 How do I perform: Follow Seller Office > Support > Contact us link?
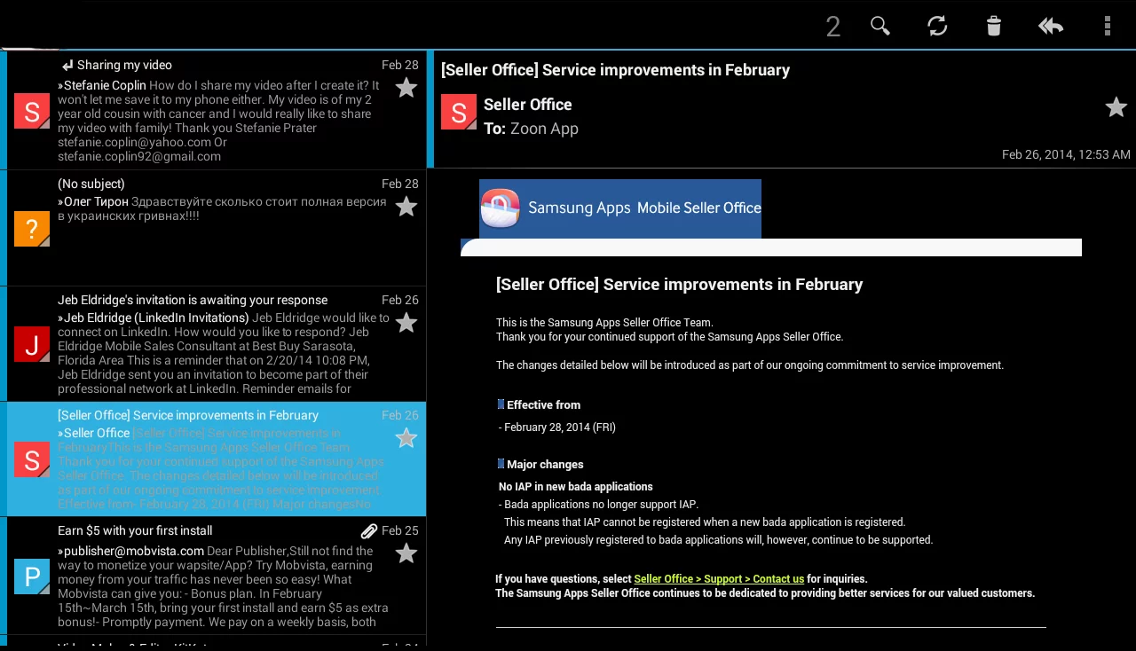pyautogui.click(x=719, y=579)
